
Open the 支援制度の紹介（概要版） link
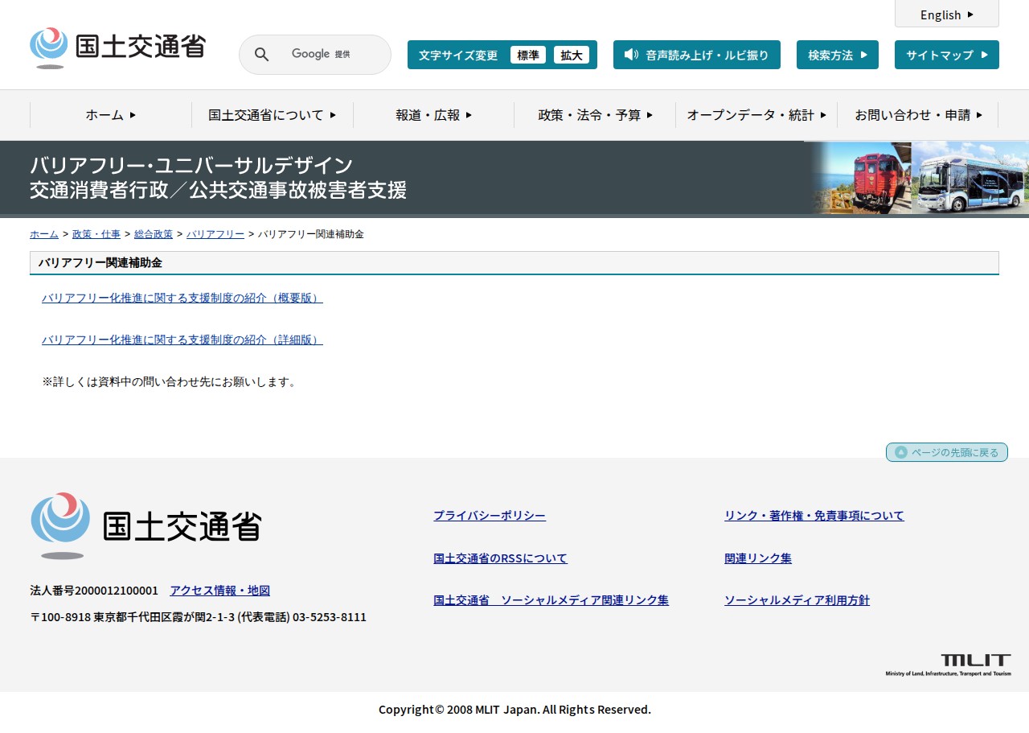(x=182, y=298)
